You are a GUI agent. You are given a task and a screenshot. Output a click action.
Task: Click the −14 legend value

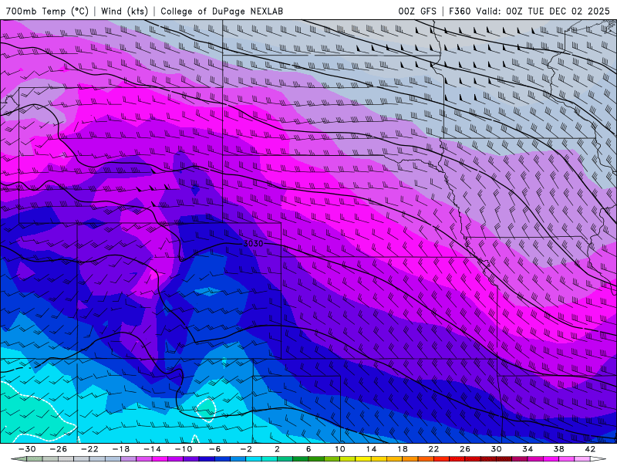152,449
